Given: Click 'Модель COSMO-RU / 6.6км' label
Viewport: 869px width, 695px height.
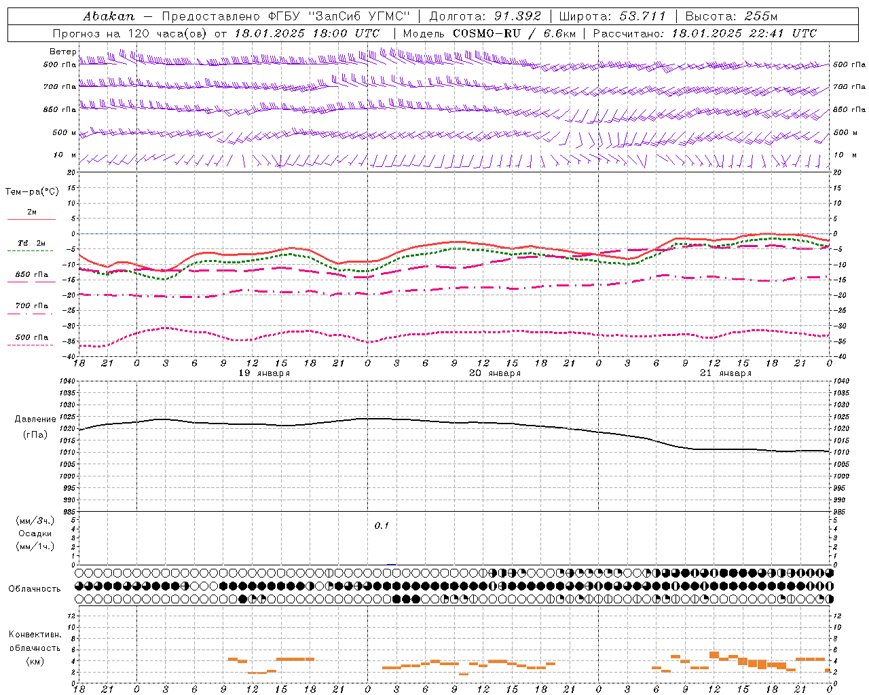Looking at the screenshot, I should click(488, 33).
